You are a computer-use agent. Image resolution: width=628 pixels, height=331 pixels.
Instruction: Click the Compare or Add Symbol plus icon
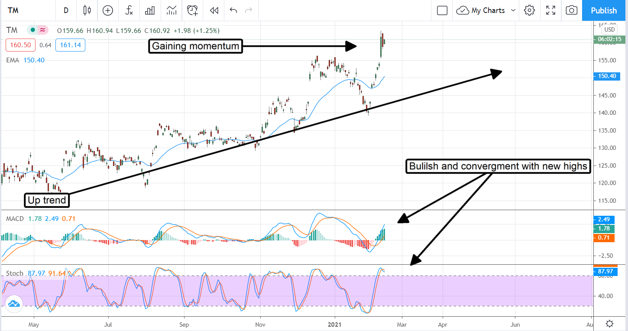tap(107, 10)
